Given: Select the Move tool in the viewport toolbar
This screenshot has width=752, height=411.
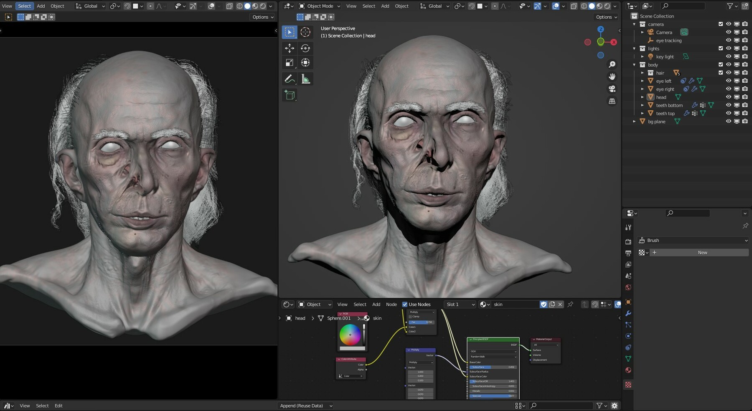Looking at the screenshot, I should coord(290,48).
